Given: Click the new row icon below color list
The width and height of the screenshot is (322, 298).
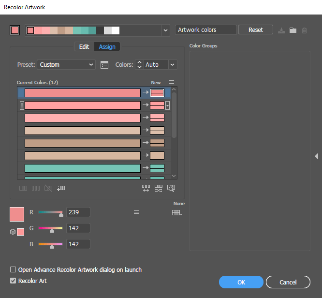Looking at the screenshot, I should point(61,188).
